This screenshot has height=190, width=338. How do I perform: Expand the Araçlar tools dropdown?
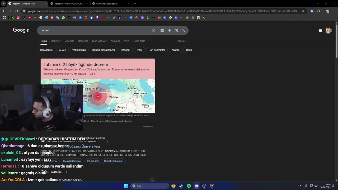pos(183,41)
